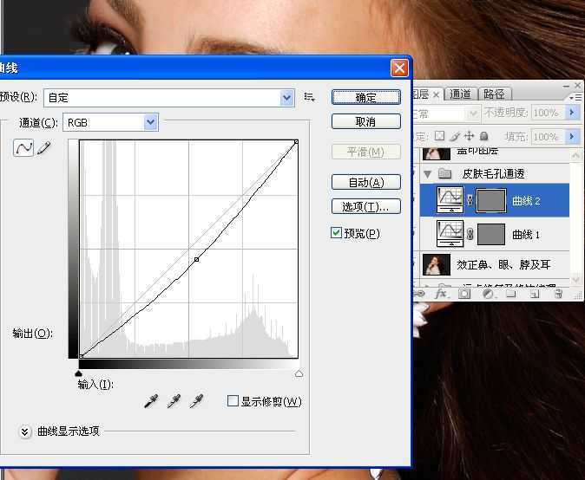Create a new layer icon
Screen dimensions: 585x480
point(535,295)
